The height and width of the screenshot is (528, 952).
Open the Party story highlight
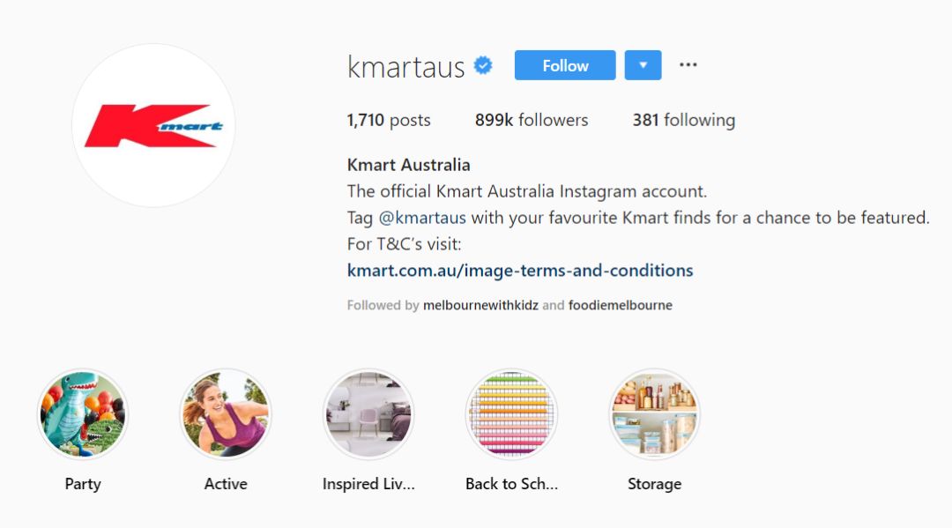pyautogui.click(x=83, y=414)
